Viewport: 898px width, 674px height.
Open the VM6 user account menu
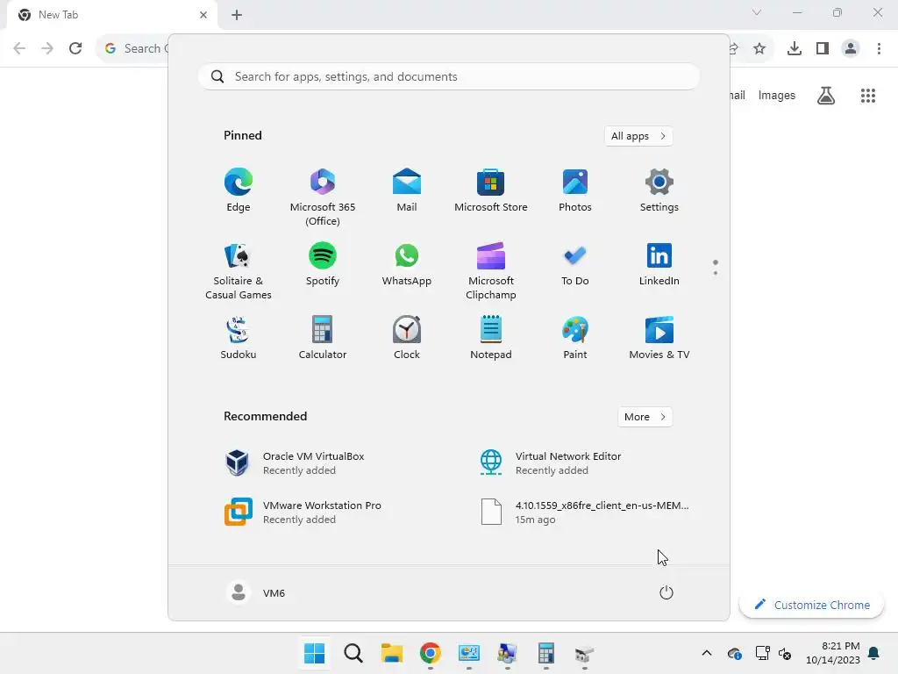tap(256, 592)
